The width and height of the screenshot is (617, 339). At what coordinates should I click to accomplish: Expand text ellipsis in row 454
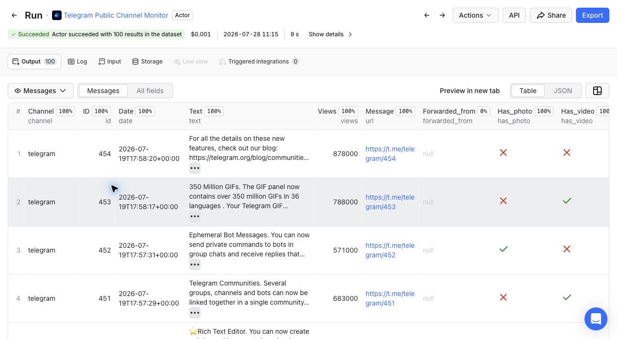194,168
